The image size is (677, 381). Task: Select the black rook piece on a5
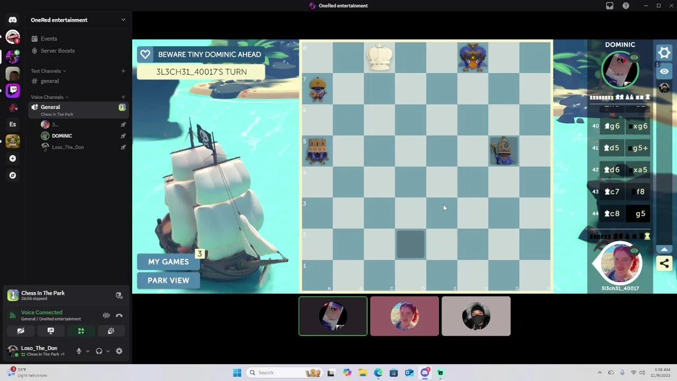pos(317,151)
